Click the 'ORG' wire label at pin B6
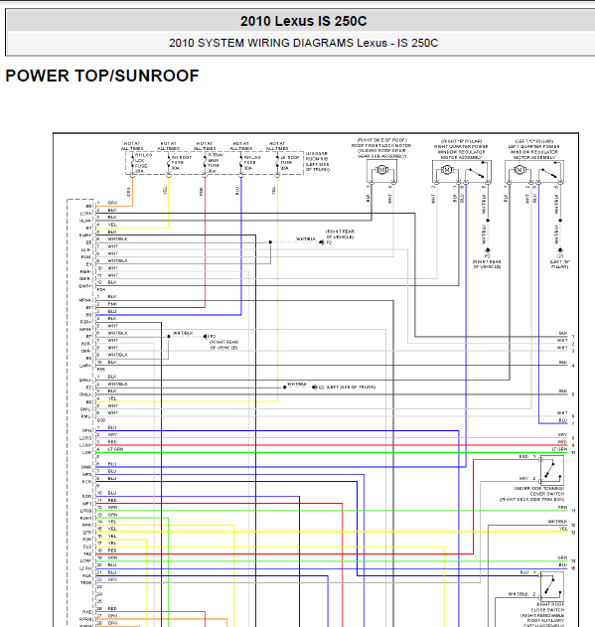The height and width of the screenshot is (627, 595). click(x=113, y=203)
